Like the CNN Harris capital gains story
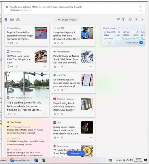This screenshot has width=149, height=164. point(55,137)
